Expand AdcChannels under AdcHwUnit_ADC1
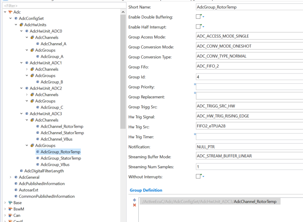 click(x=27, y=69)
